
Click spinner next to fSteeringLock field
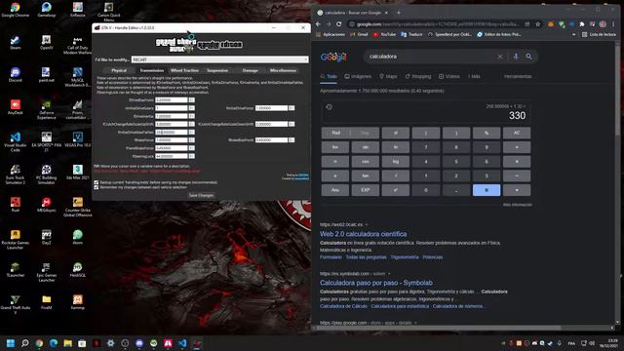click(x=192, y=156)
